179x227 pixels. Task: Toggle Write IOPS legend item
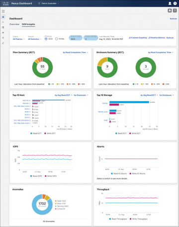[x=51, y=176]
